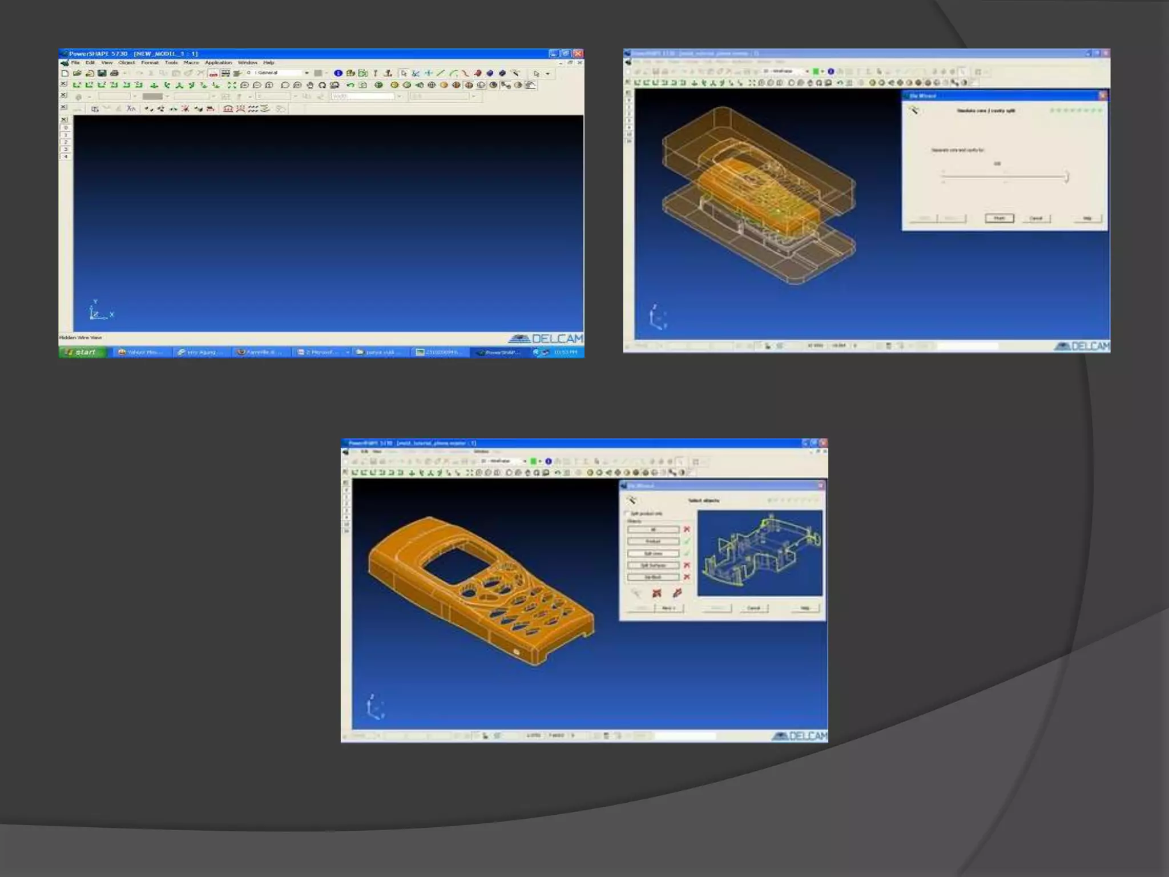Screen dimensions: 1169x877
Task: Click the Undo view arrow in views toolbar
Action: pos(350,85)
